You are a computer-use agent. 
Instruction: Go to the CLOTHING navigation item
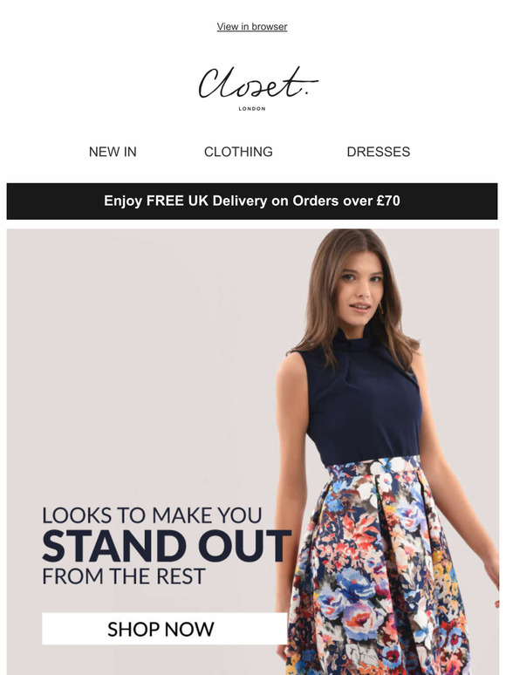pos(238,152)
